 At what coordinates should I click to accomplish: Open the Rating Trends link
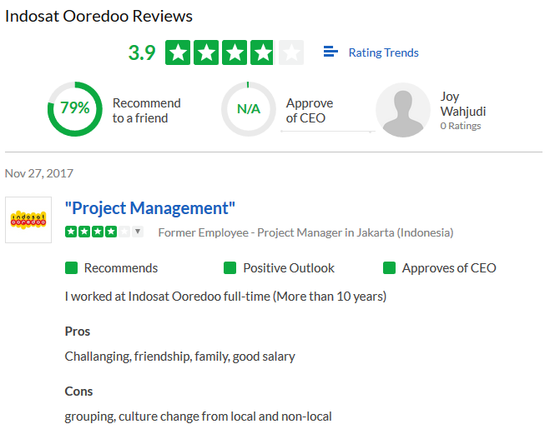(x=383, y=52)
